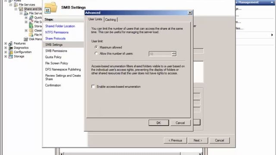The image size is (276, 155).
Task: Expand the Storage node
Action: [x=6, y=56]
